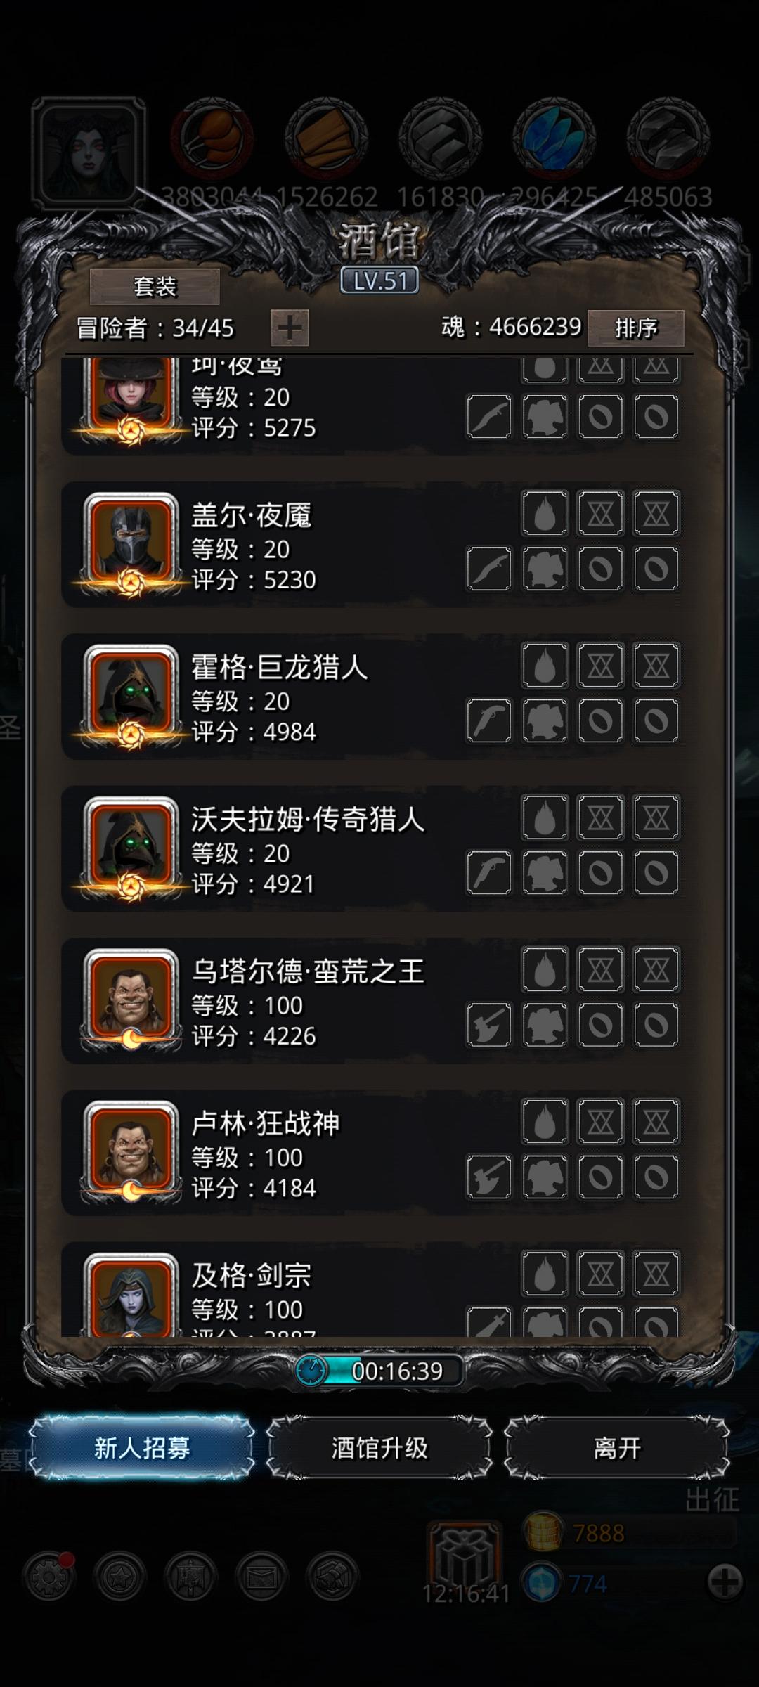Click the recruitment timer progress bar
This screenshot has width=759, height=1687.
(x=379, y=1371)
